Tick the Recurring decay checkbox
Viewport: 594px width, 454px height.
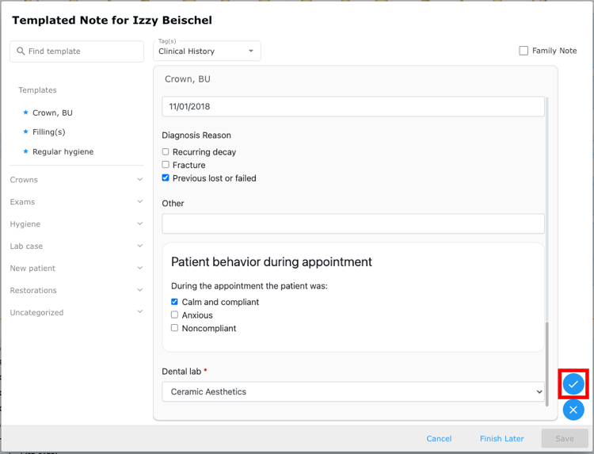click(x=166, y=151)
